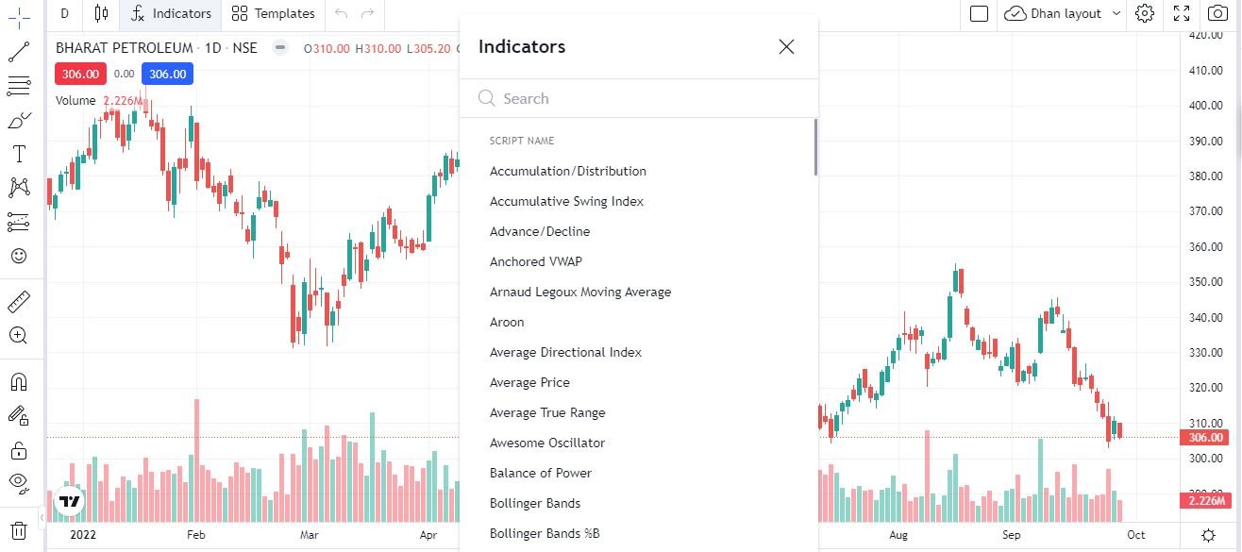Open the measure ruler tool

pyautogui.click(x=19, y=301)
